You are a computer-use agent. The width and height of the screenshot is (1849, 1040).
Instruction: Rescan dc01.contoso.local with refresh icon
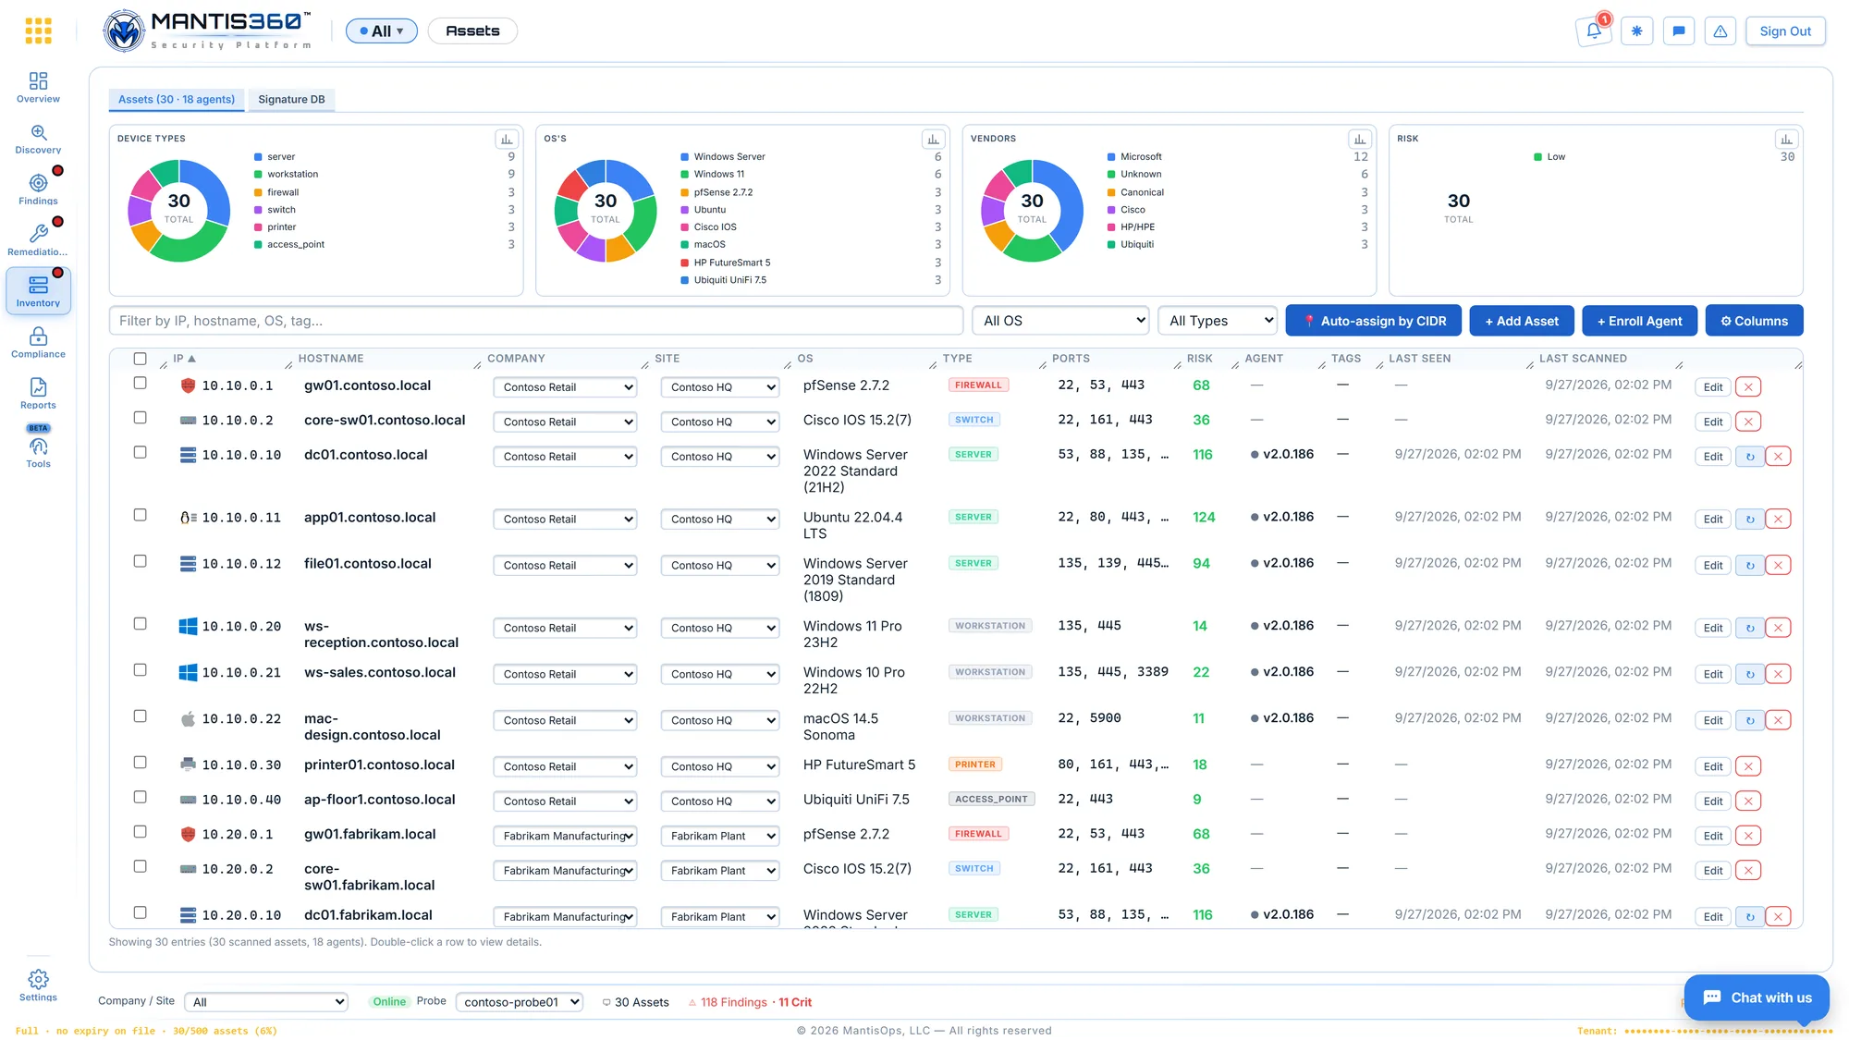point(1750,457)
